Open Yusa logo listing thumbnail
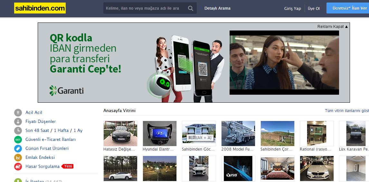 [238, 169]
